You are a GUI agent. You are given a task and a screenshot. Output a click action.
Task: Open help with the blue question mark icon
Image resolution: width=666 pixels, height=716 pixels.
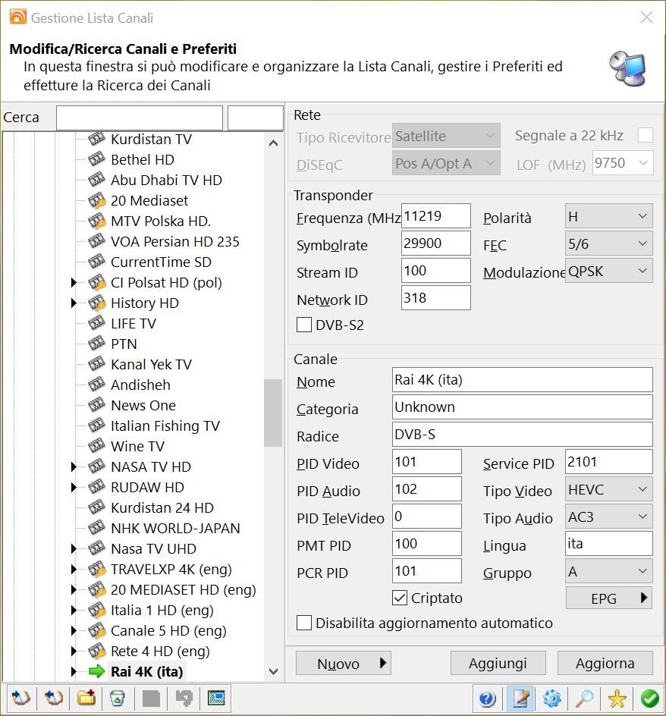click(487, 699)
